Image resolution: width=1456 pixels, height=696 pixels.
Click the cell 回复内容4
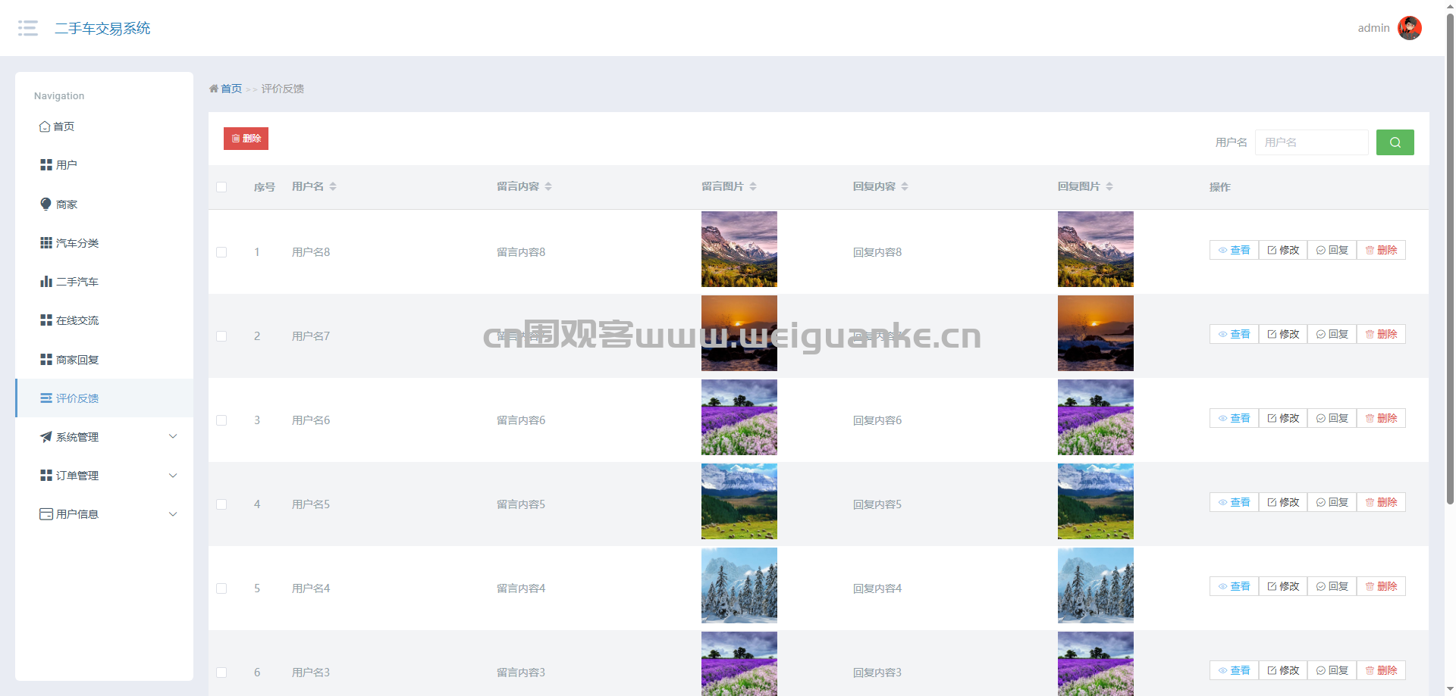pyautogui.click(x=877, y=588)
